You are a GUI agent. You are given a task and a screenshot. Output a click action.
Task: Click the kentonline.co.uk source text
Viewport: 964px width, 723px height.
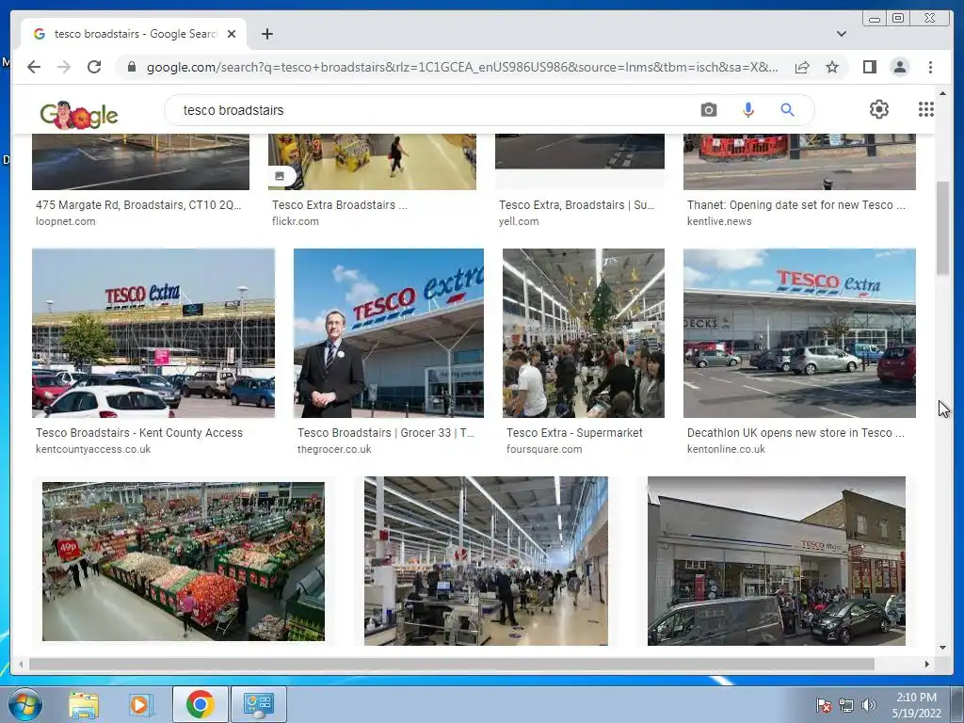(726, 449)
